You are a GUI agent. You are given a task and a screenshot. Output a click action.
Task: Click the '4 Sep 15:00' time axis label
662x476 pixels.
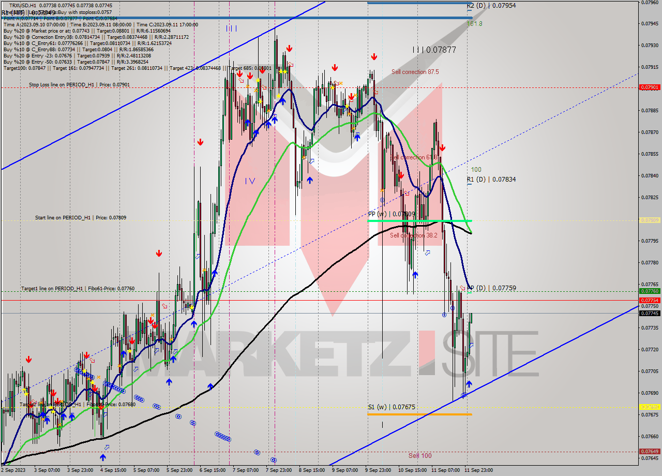[113, 470]
